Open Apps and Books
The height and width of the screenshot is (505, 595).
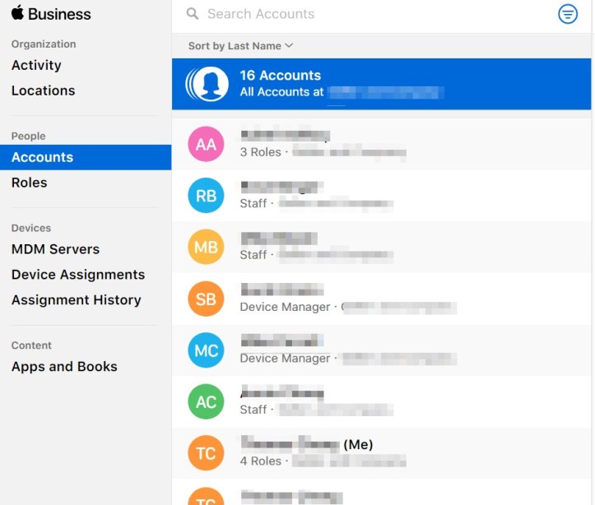(x=64, y=367)
